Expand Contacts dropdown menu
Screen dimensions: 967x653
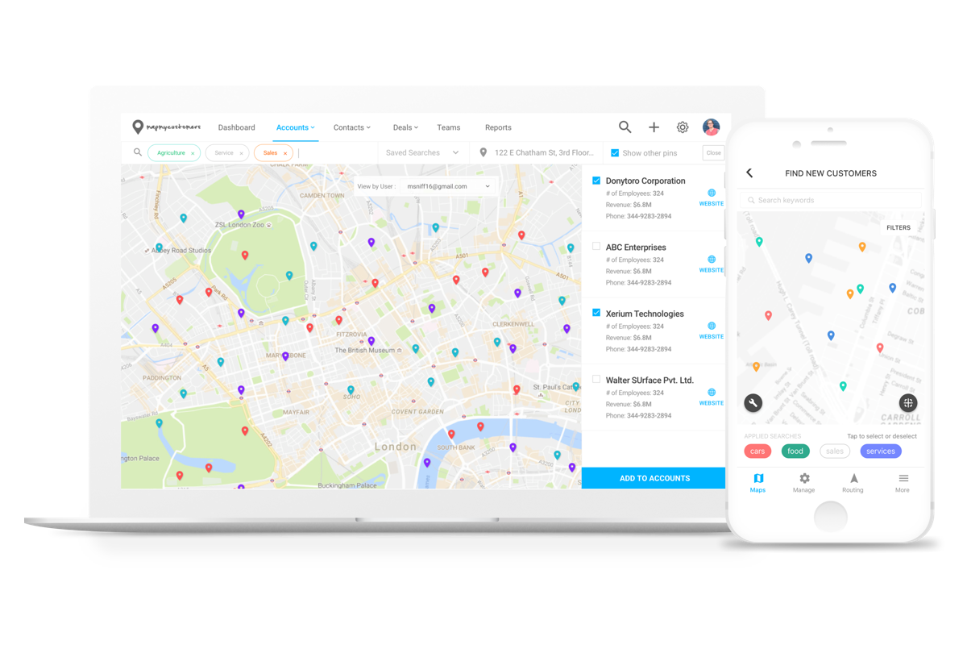coord(352,127)
